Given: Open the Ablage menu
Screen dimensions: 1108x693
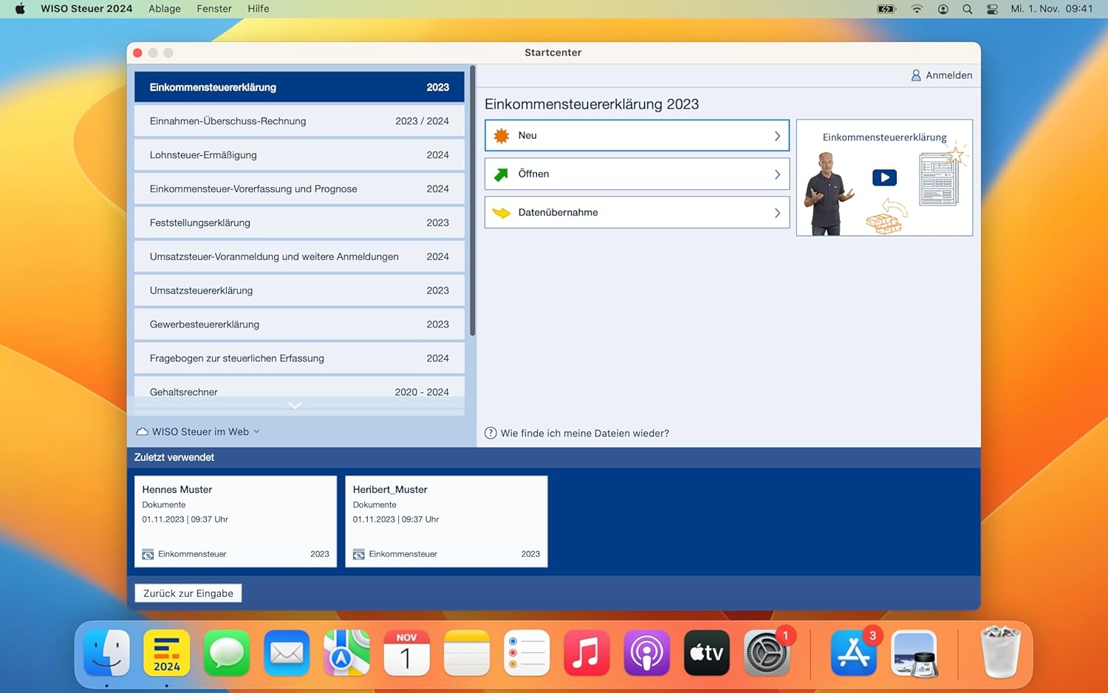Looking at the screenshot, I should (x=165, y=9).
